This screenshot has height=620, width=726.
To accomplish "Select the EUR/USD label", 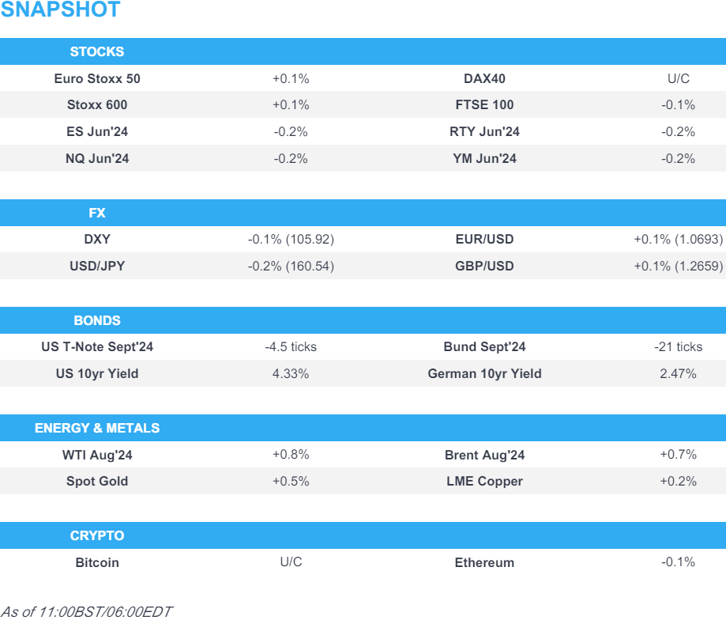I will click(484, 239).
